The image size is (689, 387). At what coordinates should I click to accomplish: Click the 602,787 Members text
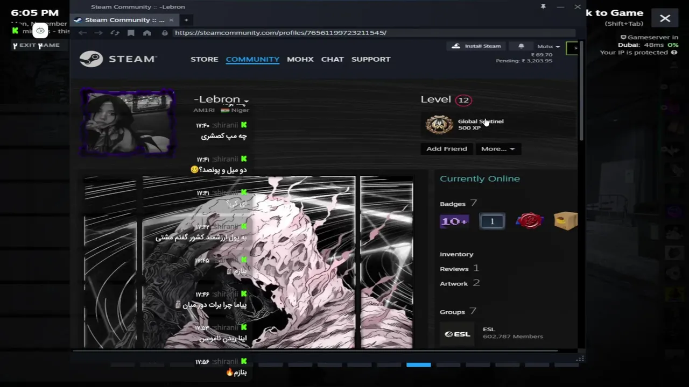513,336
